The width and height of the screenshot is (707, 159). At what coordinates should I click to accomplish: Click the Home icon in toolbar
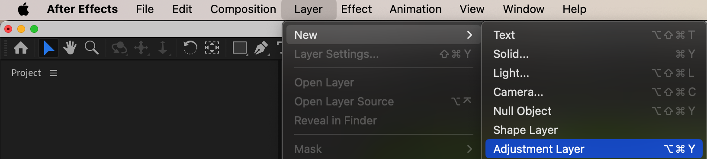click(x=21, y=48)
